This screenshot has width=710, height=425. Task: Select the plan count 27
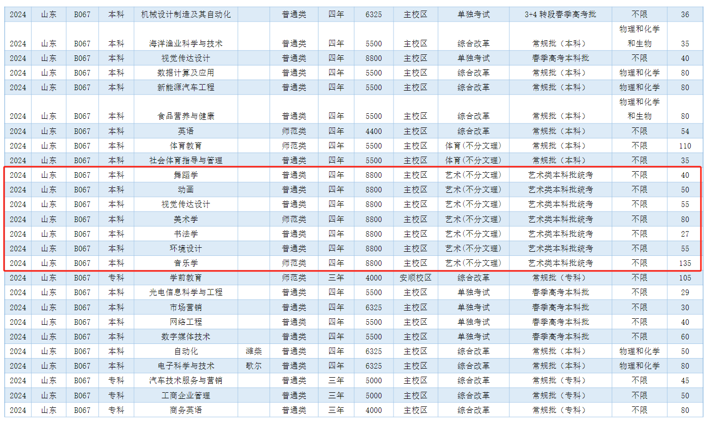(x=685, y=234)
